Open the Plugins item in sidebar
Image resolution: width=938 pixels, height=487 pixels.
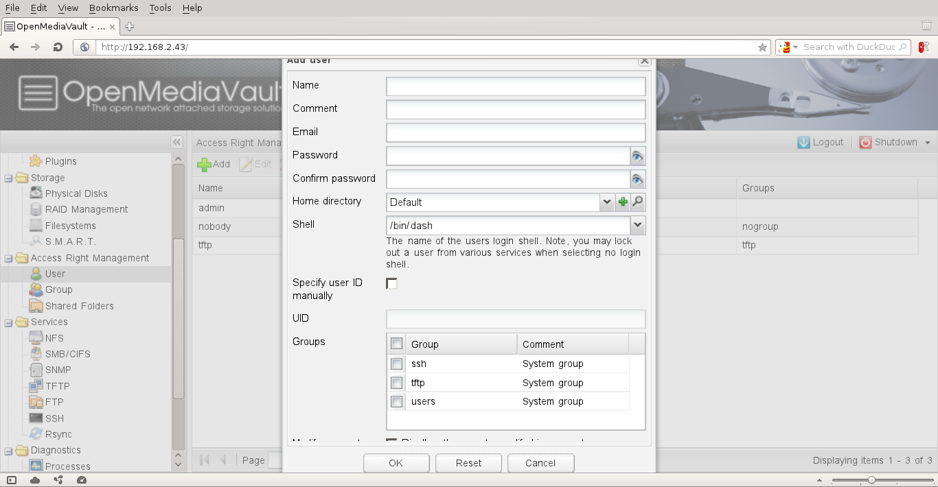point(54,161)
